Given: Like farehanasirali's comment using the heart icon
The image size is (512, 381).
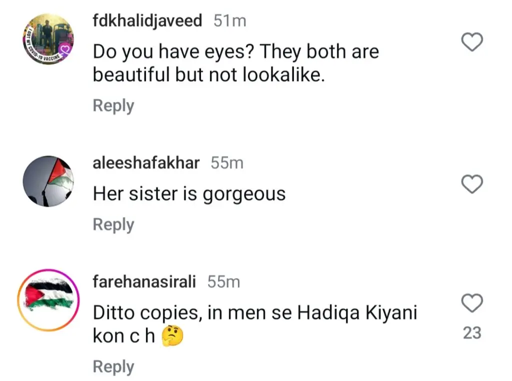Looking at the screenshot, I should tap(471, 302).
